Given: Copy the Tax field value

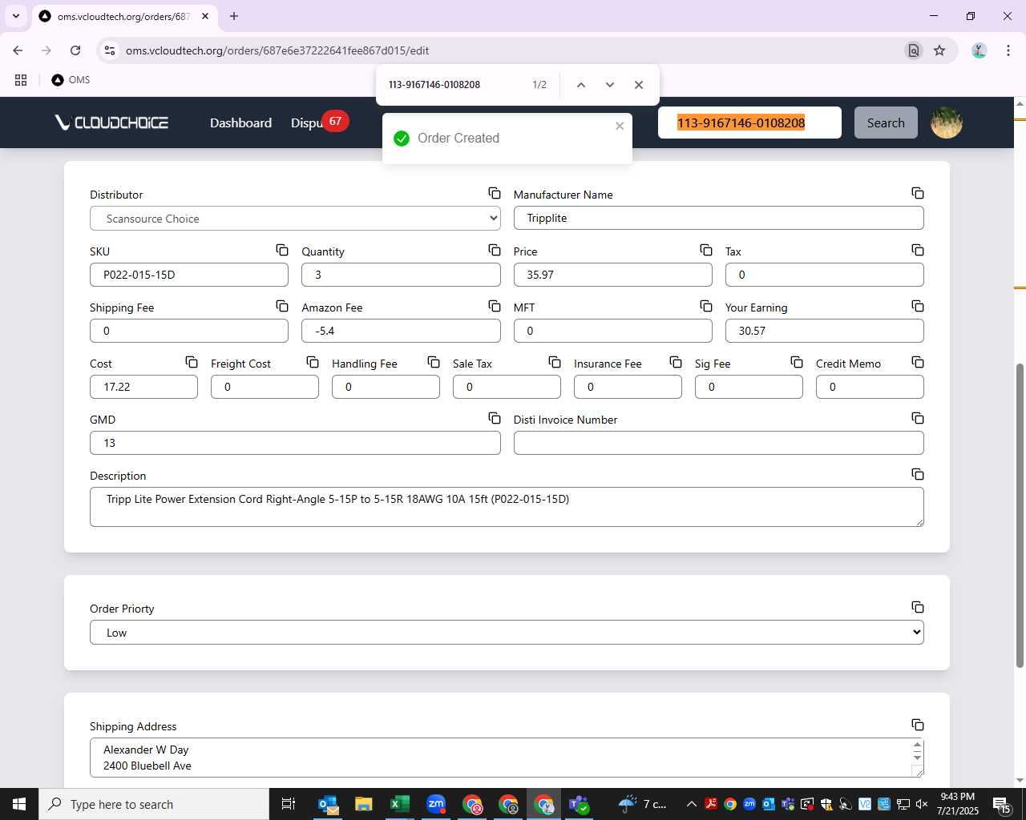Looking at the screenshot, I should (918, 250).
